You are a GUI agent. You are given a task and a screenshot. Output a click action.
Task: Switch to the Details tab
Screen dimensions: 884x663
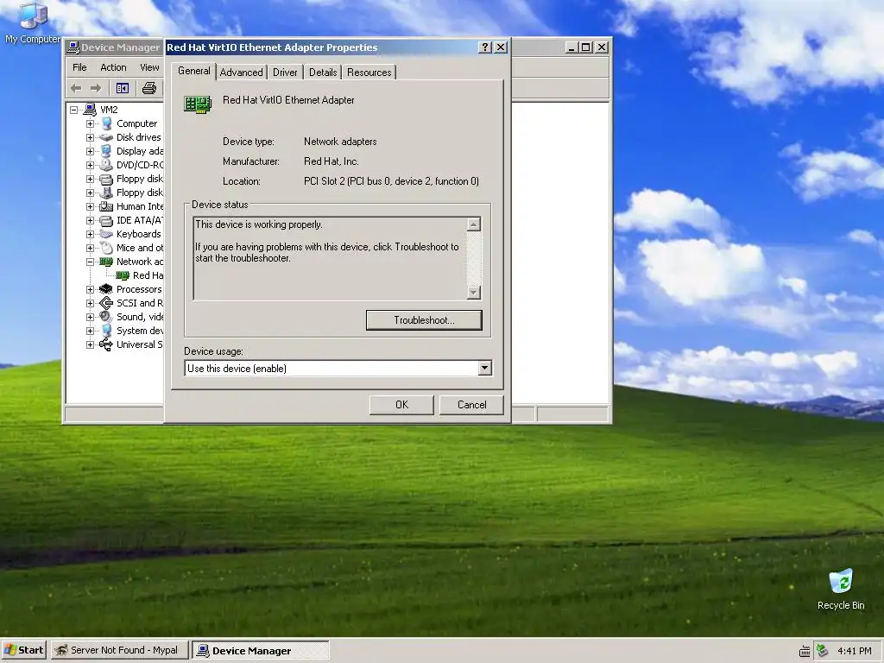(x=323, y=73)
